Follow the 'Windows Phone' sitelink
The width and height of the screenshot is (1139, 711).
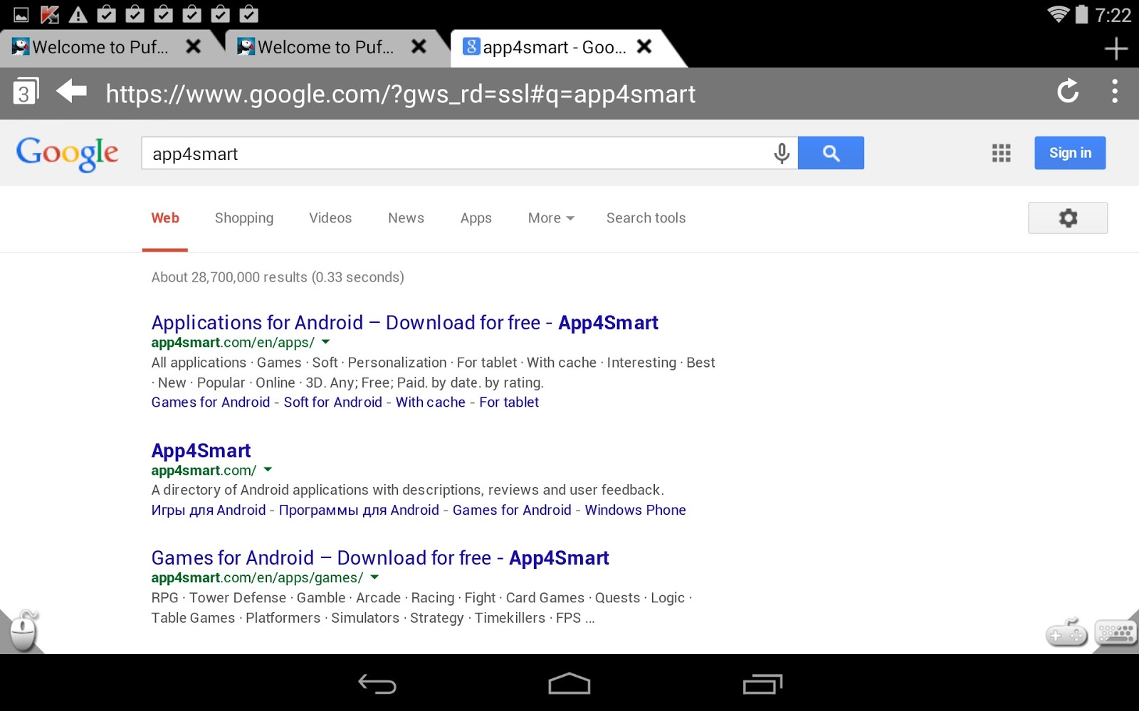[x=635, y=510]
